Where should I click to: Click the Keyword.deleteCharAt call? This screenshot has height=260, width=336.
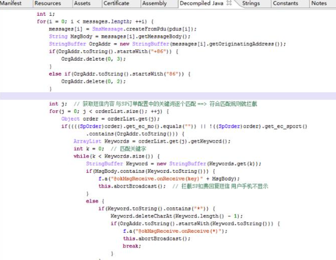tap(141, 216)
